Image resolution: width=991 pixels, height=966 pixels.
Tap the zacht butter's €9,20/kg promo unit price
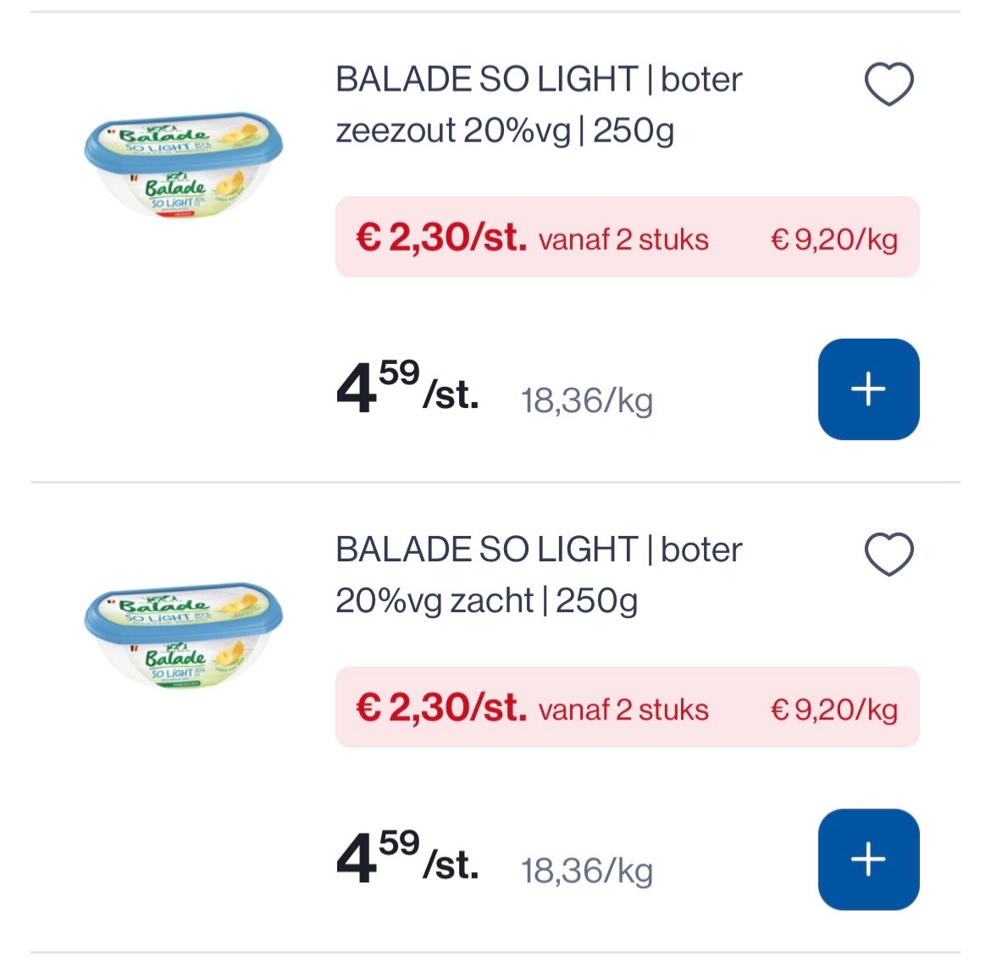tap(833, 709)
